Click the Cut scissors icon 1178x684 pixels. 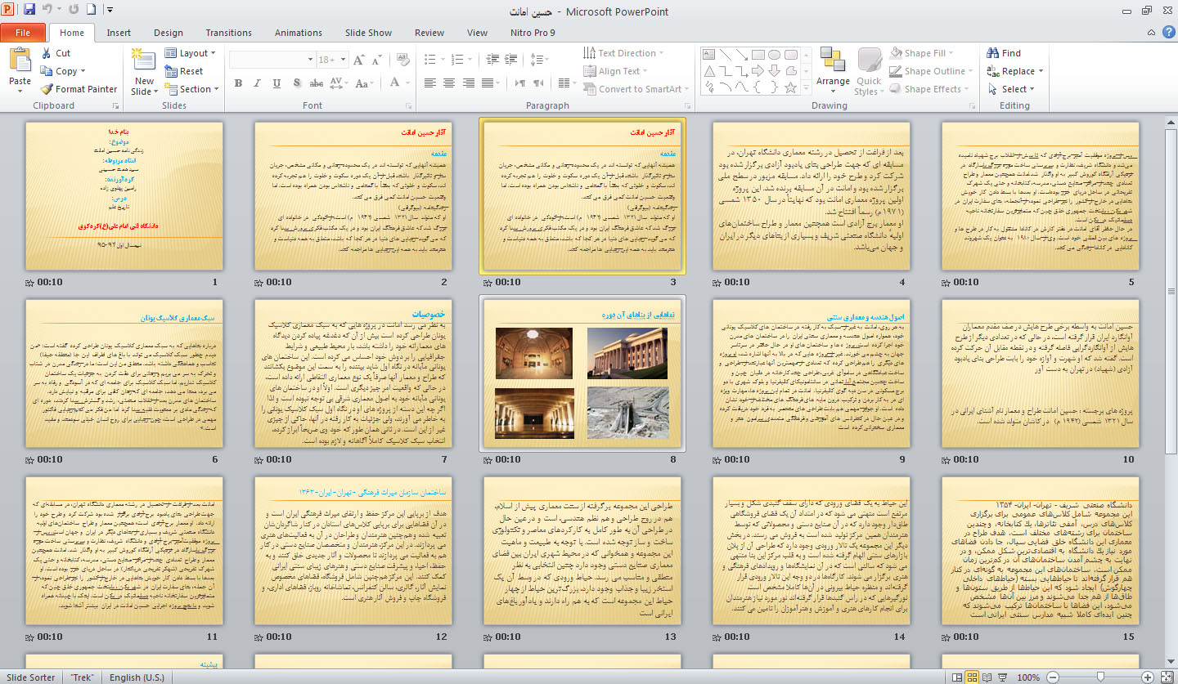click(46, 53)
